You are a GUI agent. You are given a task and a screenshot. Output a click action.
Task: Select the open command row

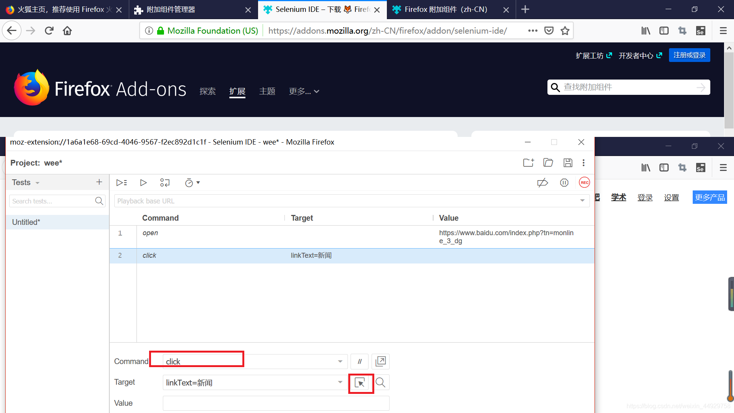352,237
